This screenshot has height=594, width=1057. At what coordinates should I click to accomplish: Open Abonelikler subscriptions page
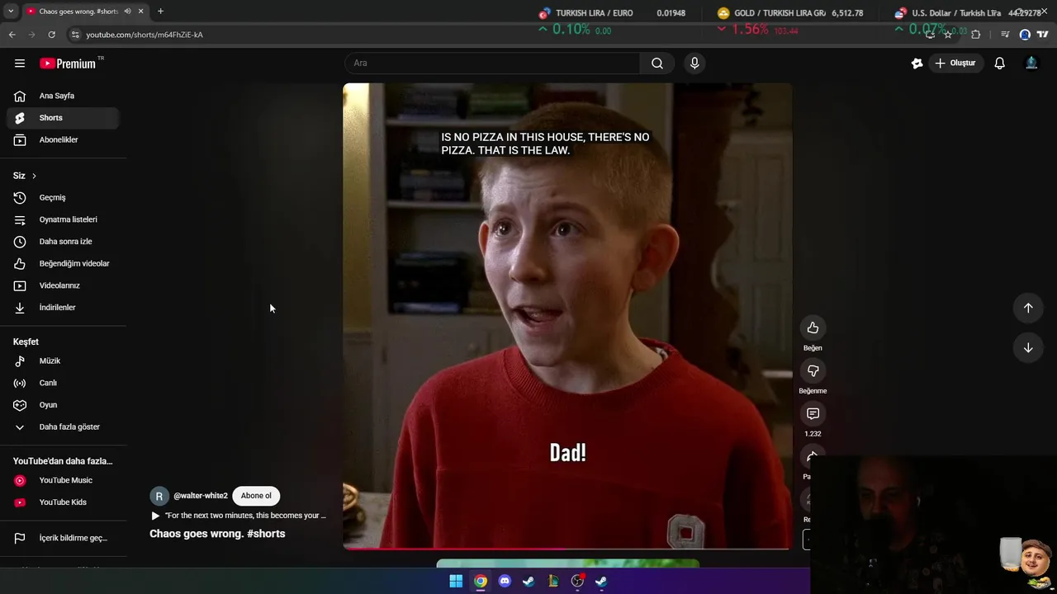[x=62, y=140]
